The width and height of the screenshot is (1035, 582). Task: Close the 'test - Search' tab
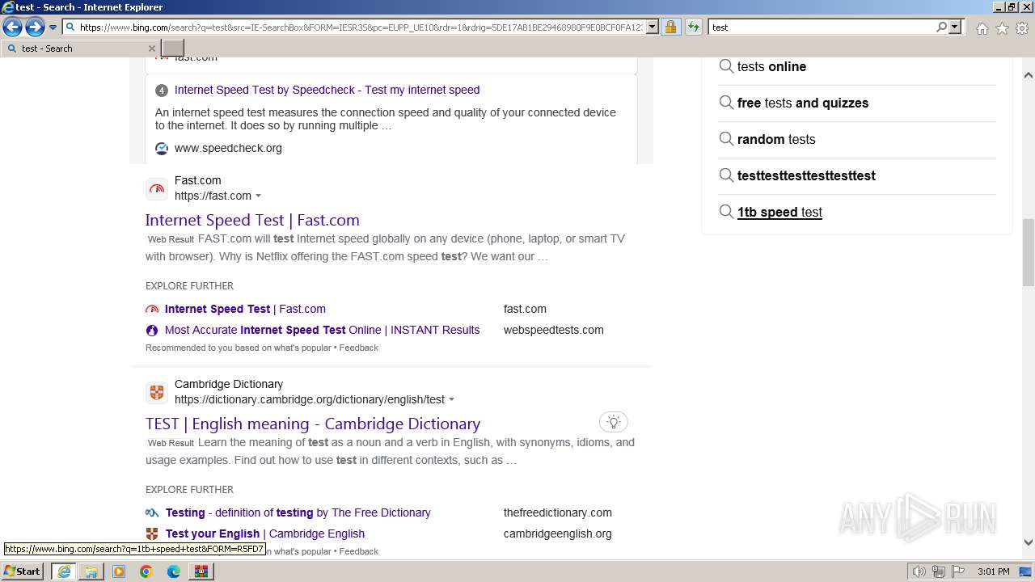click(151, 48)
